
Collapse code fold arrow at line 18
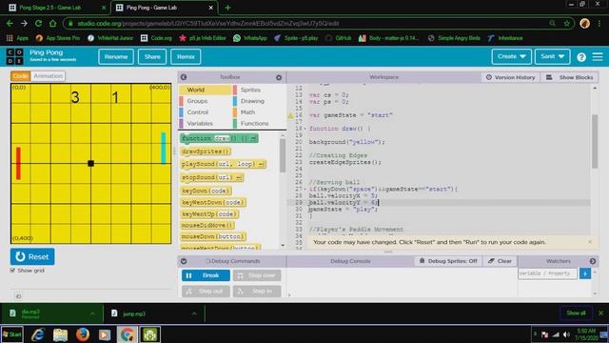pos(305,129)
